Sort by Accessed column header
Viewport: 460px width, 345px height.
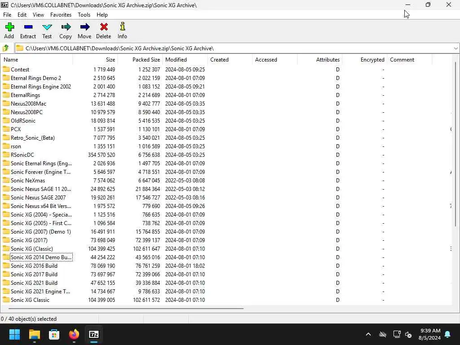(x=275, y=60)
